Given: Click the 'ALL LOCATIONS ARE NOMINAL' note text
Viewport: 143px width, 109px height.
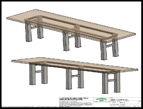Looking at the screenshot, I should pyautogui.click(x=74, y=99).
